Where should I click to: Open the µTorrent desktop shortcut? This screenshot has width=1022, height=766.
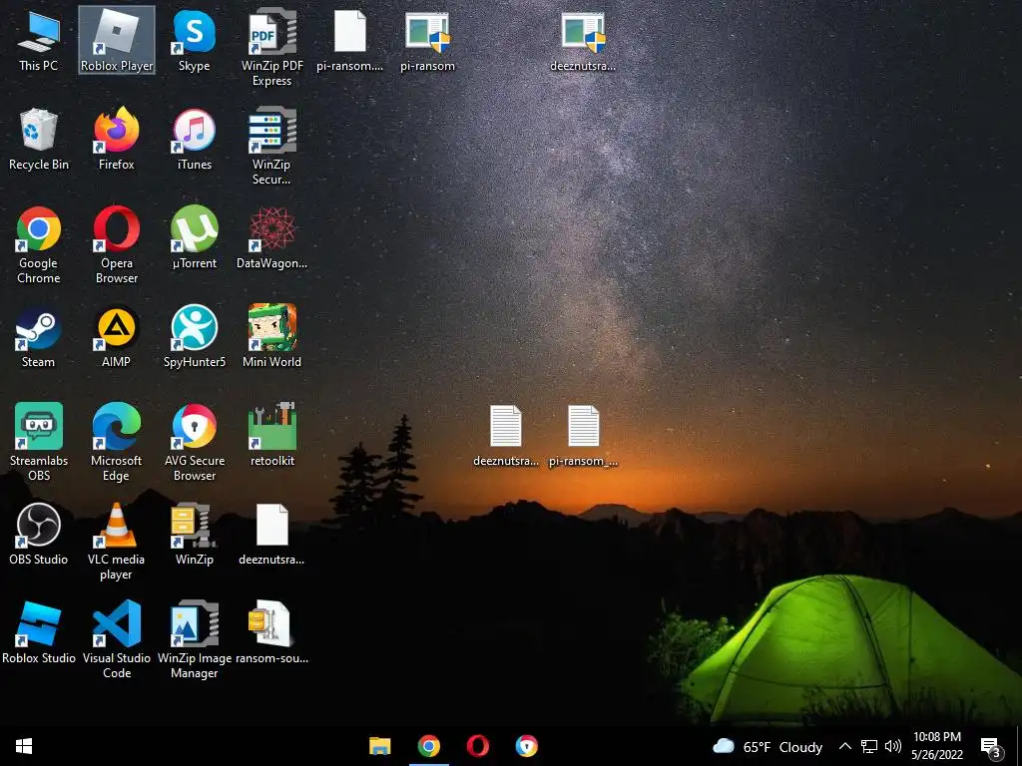point(195,238)
